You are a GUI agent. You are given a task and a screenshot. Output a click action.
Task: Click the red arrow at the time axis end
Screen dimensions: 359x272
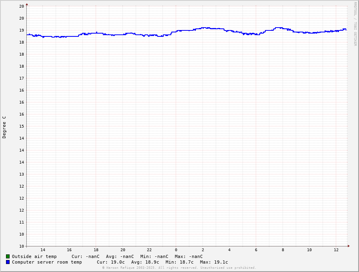(349, 246)
